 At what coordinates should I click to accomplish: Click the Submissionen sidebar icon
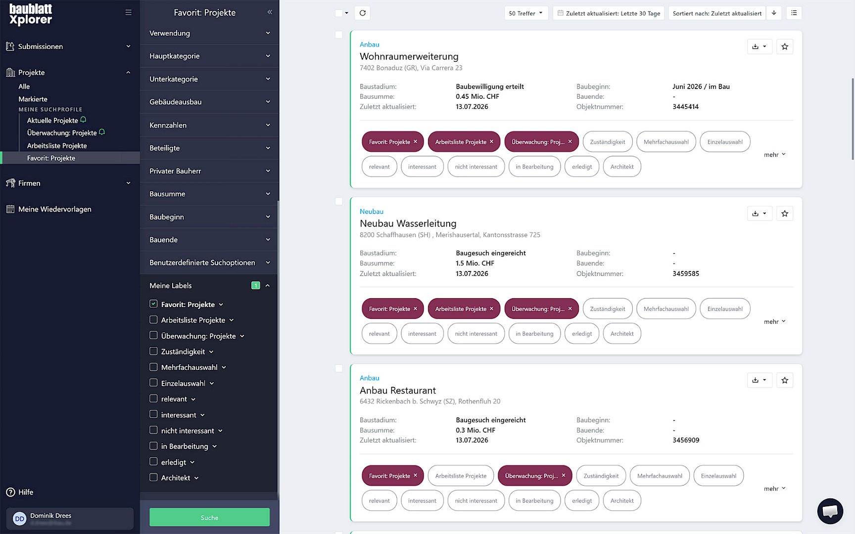coord(10,46)
